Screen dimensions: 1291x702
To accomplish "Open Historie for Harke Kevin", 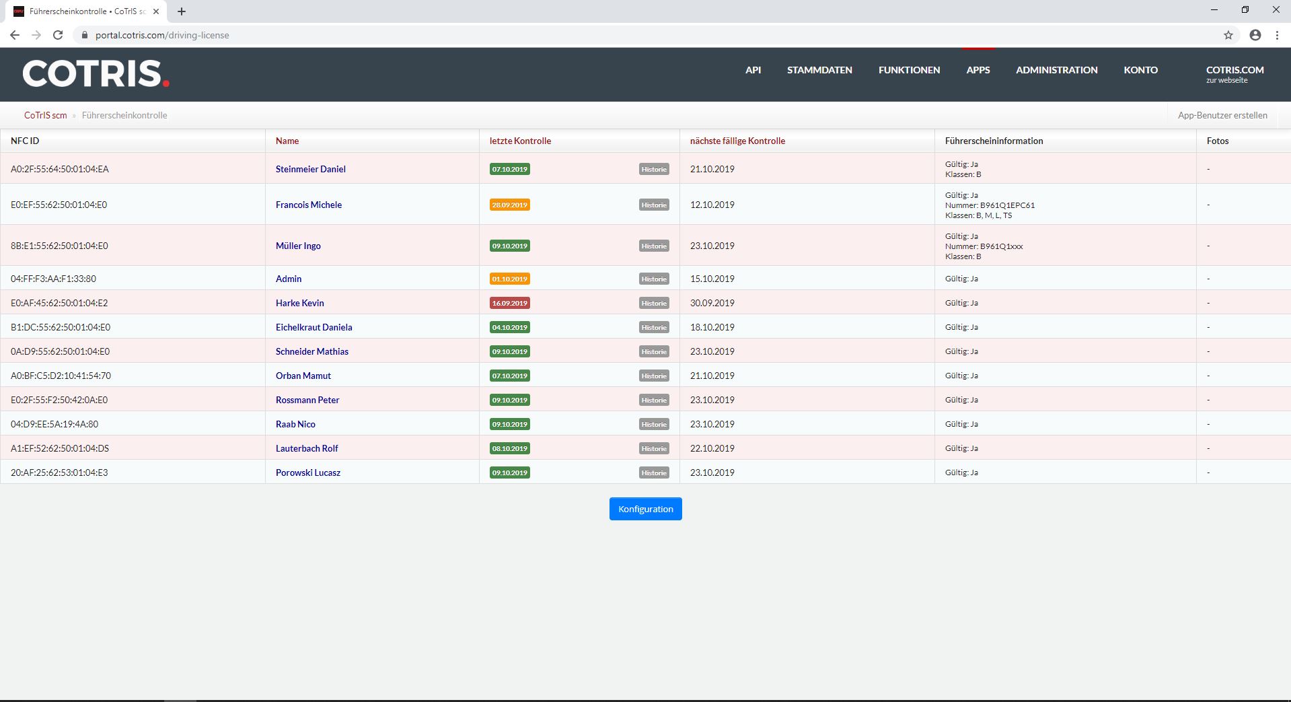I will pos(653,303).
